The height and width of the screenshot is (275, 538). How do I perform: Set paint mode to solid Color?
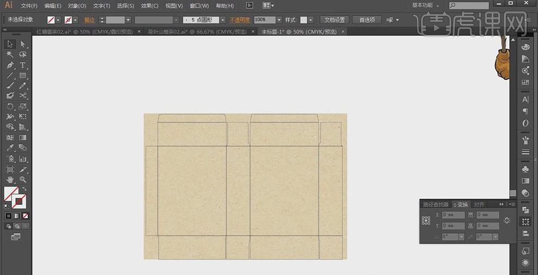(x=9, y=216)
